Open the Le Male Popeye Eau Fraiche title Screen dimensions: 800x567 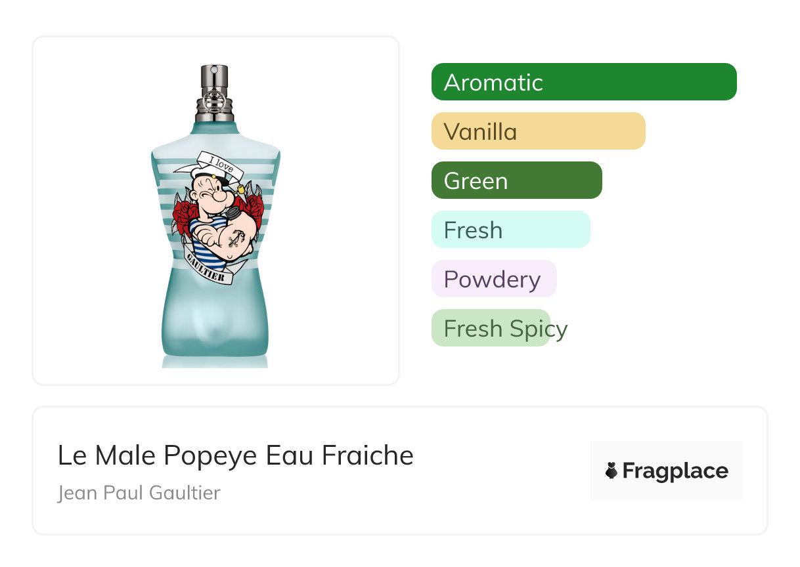point(236,455)
